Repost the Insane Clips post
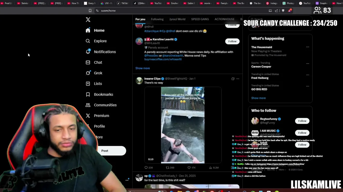 pyautogui.click(x=170, y=168)
